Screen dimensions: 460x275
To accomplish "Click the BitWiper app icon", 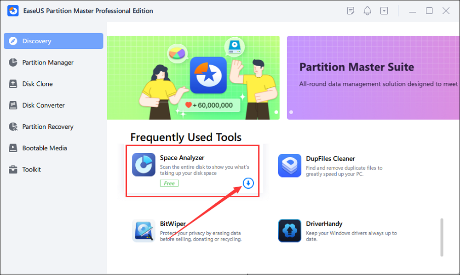I will click(x=144, y=231).
